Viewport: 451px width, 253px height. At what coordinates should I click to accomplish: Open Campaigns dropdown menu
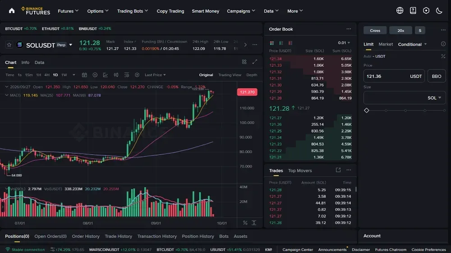point(241,11)
